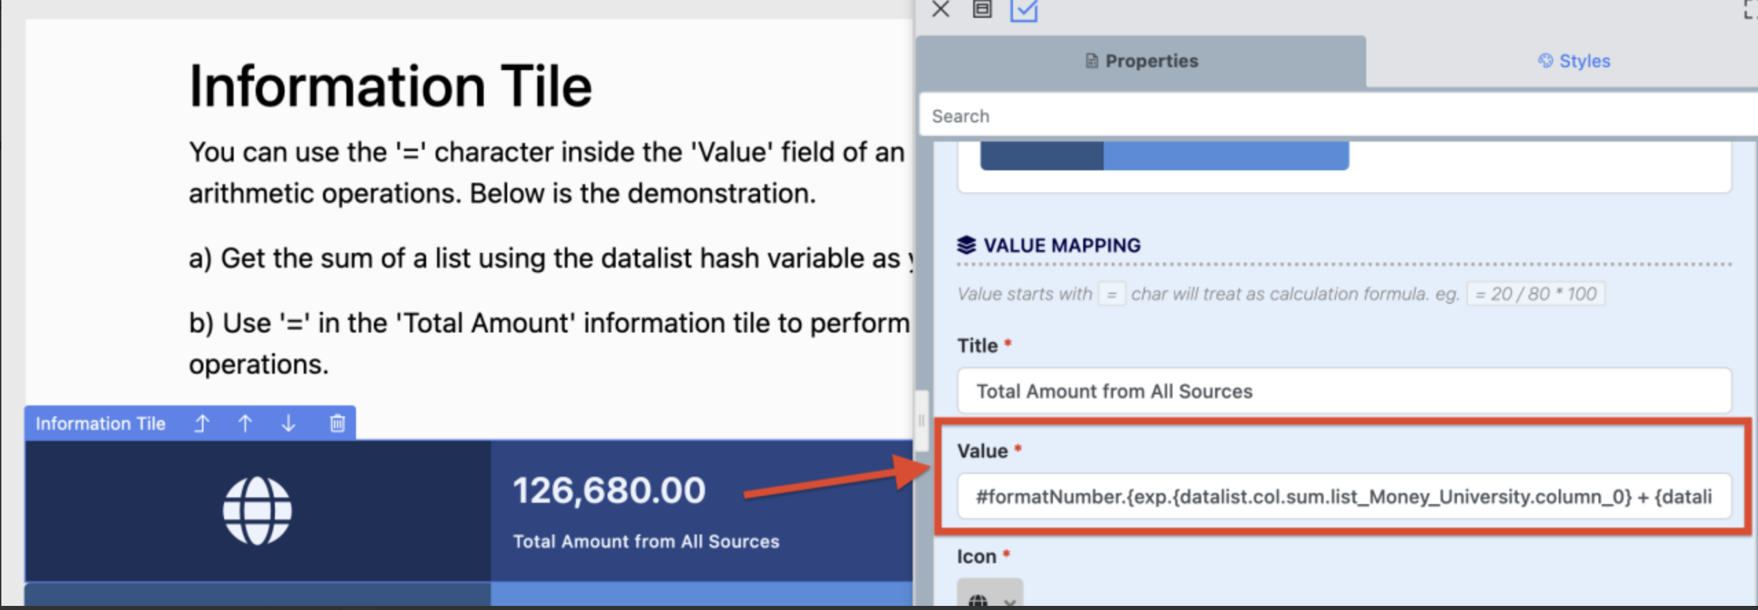
Task: Click the fullscreen expand icon in panel corner
Action: (x=1750, y=10)
